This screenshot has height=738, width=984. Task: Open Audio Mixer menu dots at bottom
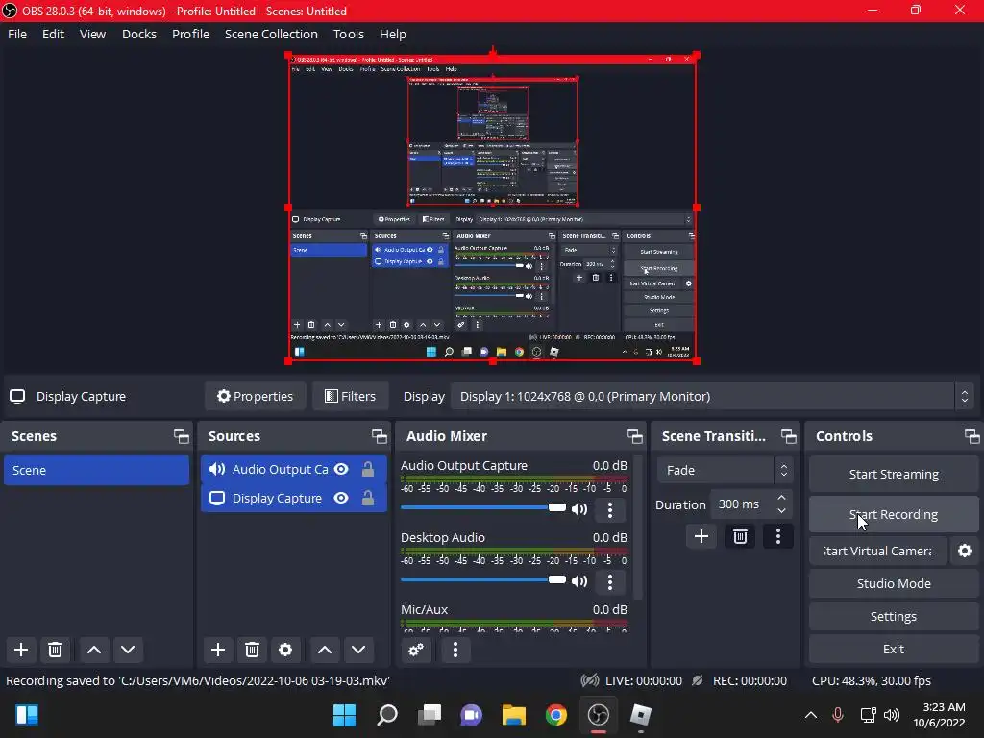click(455, 650)
